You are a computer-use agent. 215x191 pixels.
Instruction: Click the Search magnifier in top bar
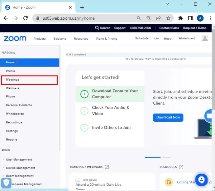97,28
